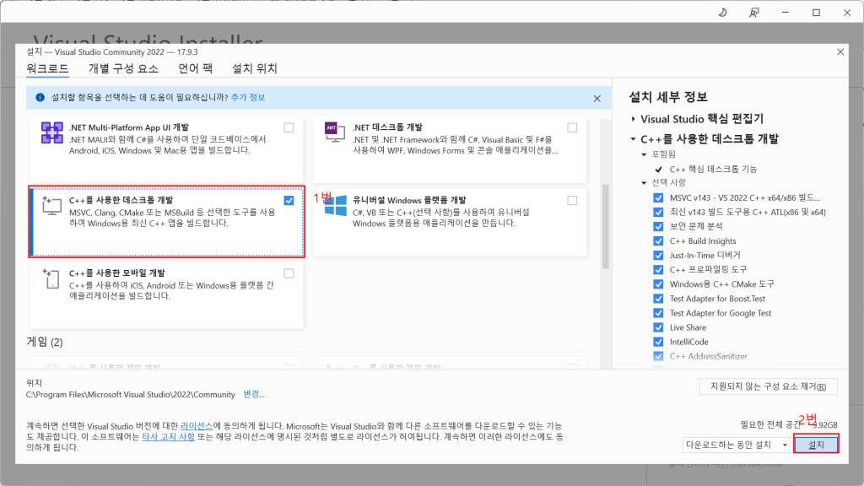Click the C++ desktop development workload icon
The height and width of the screenshot is (486, 864).
(51, 206)
